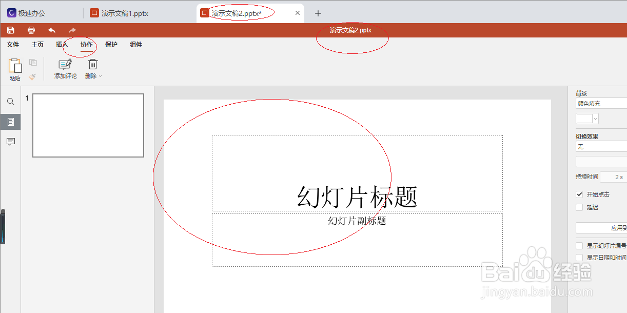Redo the last action
The height and width of the screenshot is (313, 627).
(72, 30)
